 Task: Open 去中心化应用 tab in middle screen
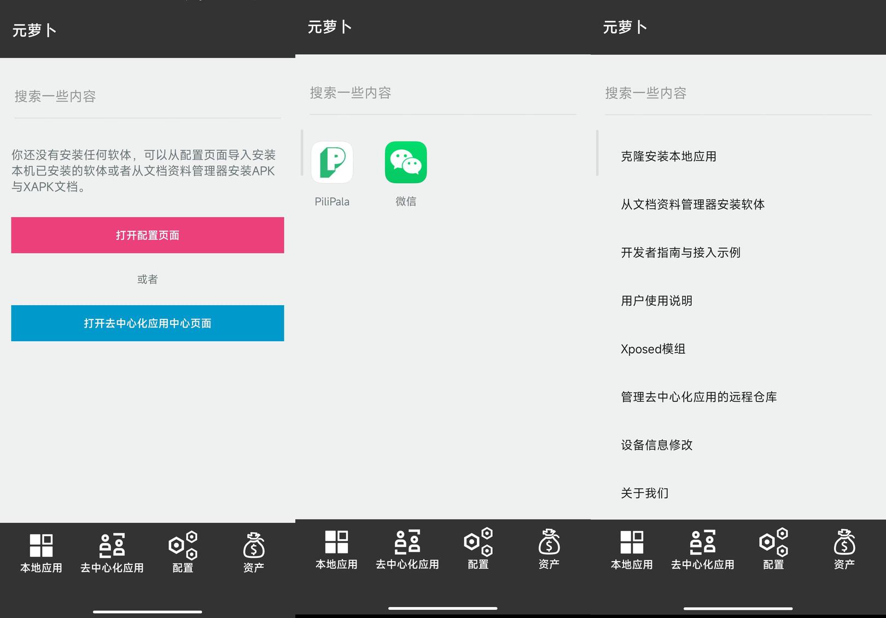407,550
